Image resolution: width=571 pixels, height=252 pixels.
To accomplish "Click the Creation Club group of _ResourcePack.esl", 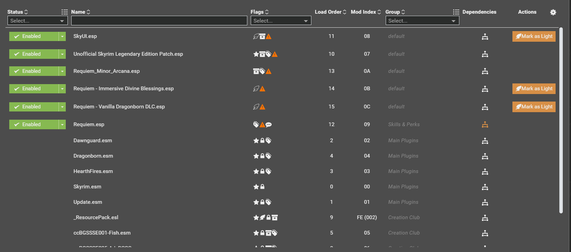I will click(x=404, y=217).
